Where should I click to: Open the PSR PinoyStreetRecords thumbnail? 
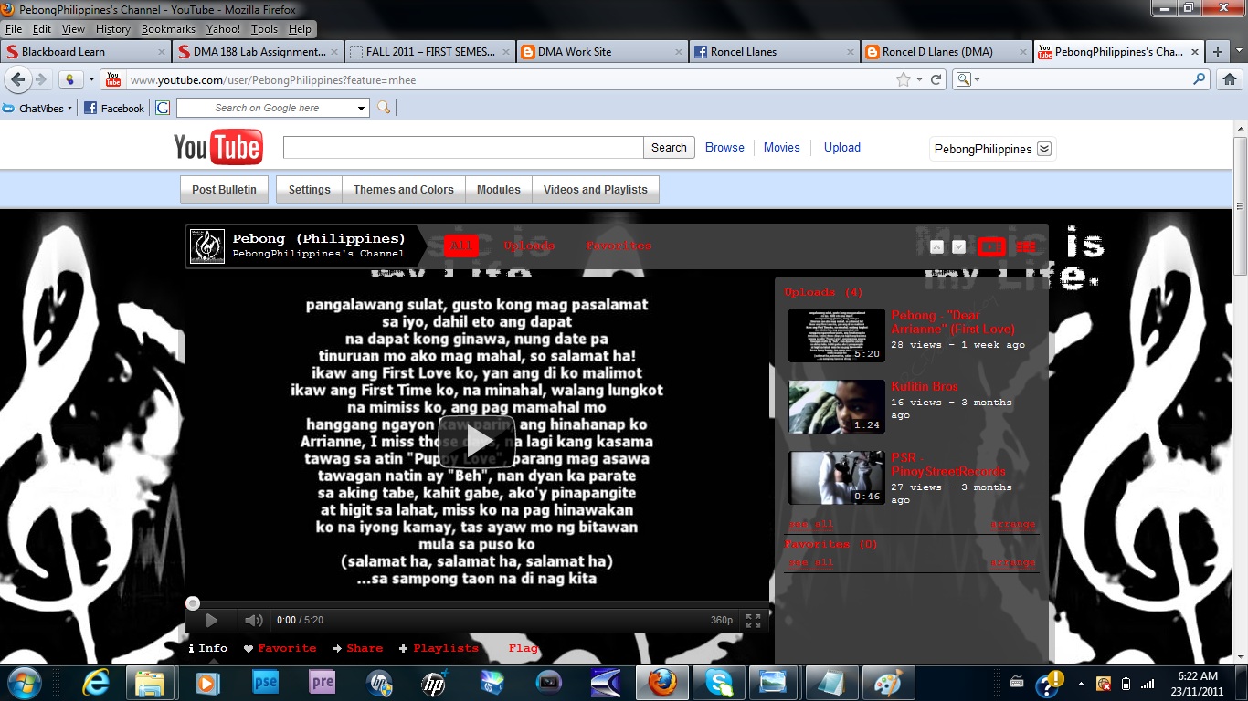tap(837, 477)
